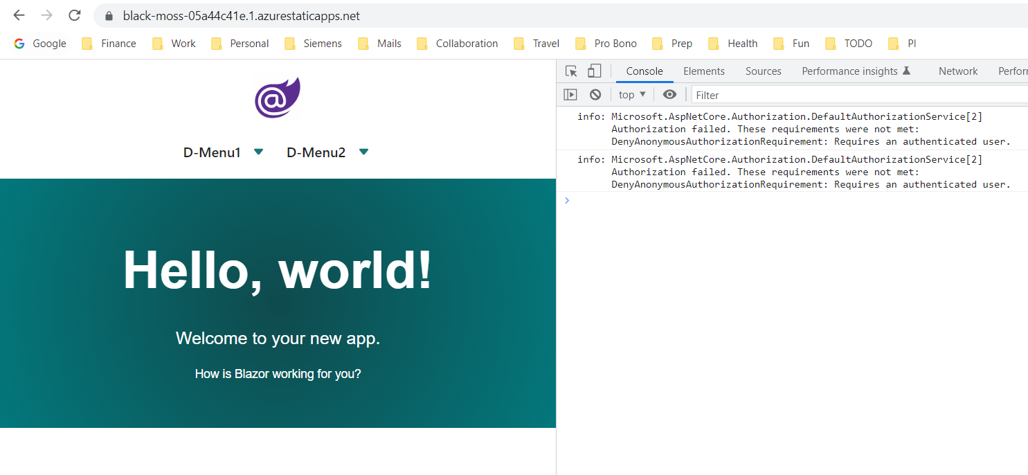
Task: Open the top frame context dropdown
Action: pos(631,94)
